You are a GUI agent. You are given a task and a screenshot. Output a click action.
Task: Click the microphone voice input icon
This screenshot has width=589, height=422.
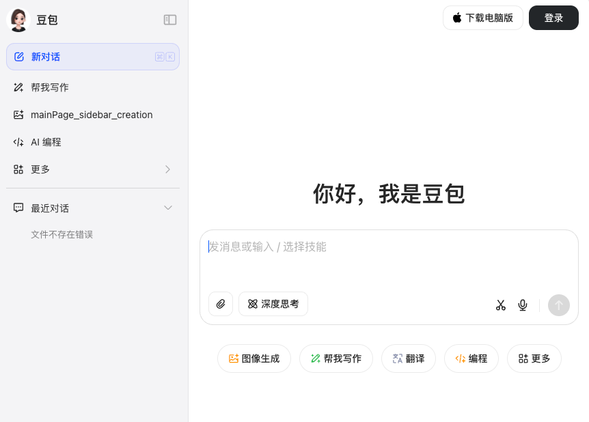pos(523,305)
